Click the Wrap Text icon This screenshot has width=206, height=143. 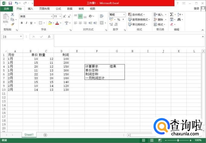tap(101, 16)
